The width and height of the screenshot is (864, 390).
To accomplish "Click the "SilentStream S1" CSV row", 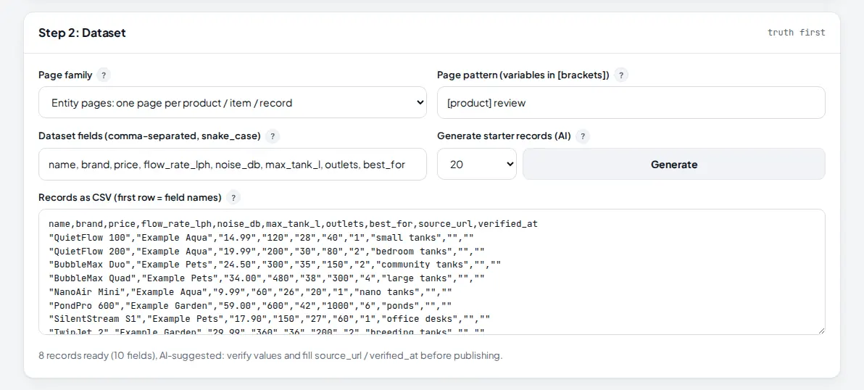I will coord(269,319).
